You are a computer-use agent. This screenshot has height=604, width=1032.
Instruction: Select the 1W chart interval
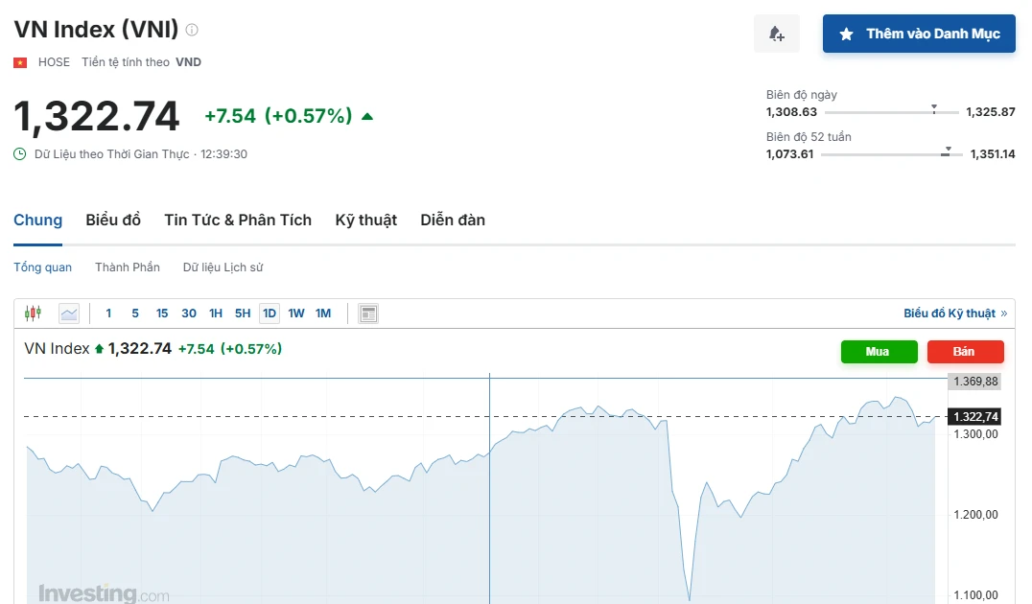[296, 314]
